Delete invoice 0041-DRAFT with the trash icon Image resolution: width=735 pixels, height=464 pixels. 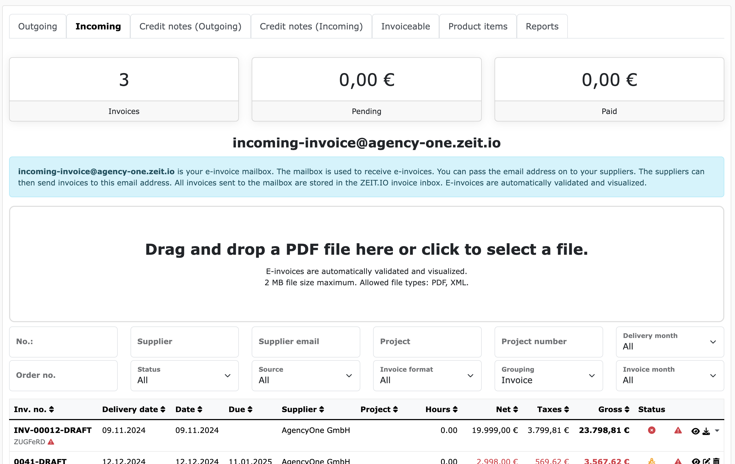tap(717, 462)
